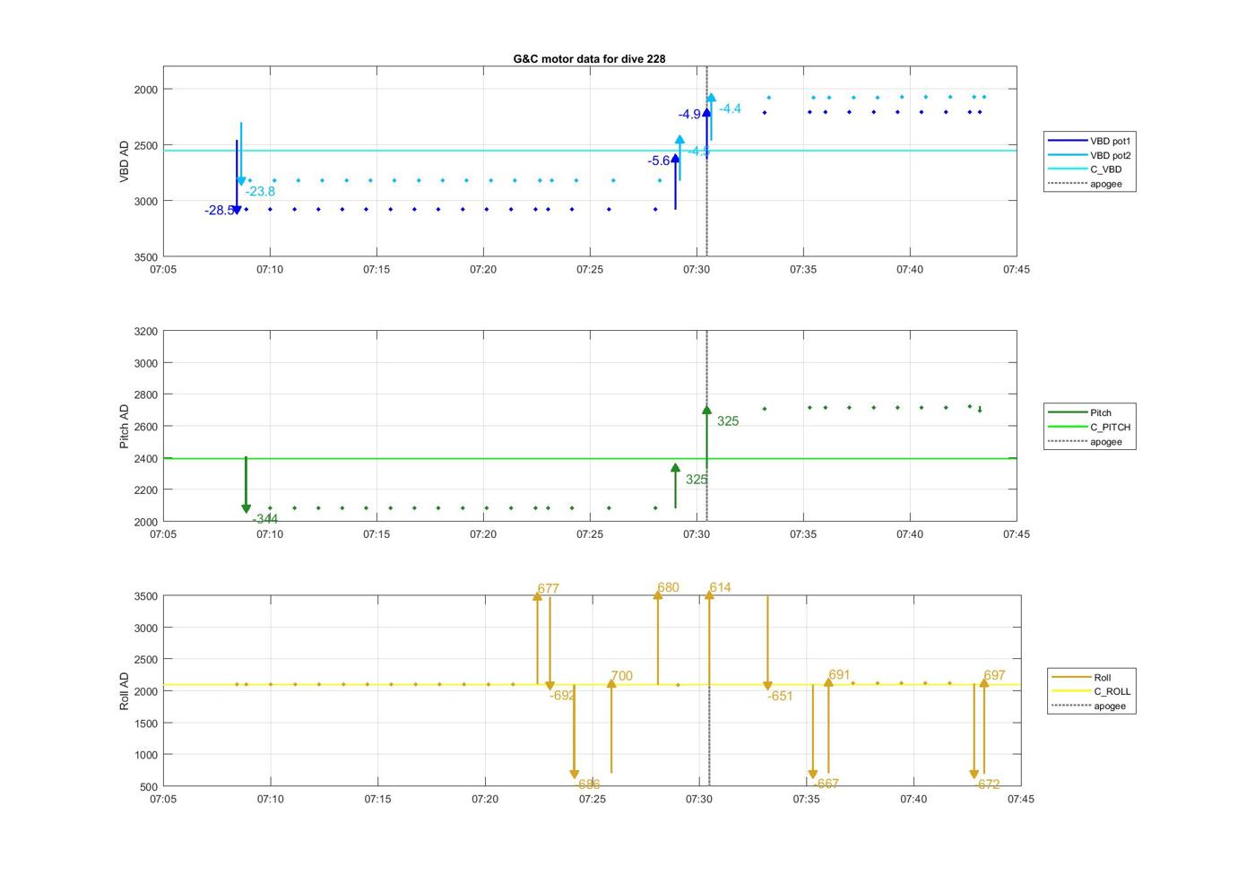1255x884 pixels.
Task: Click the '500' tick on the Roll axis
Action: pyautogui.click(x=149, y=787)
